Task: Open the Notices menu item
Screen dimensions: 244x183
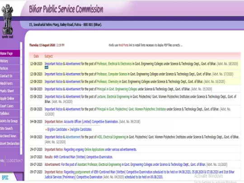Action: [10, 69]
